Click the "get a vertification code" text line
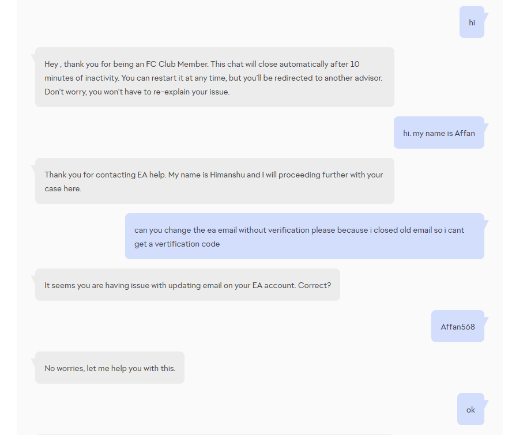This screenshot has height=435, width=512. click(177, 244)
